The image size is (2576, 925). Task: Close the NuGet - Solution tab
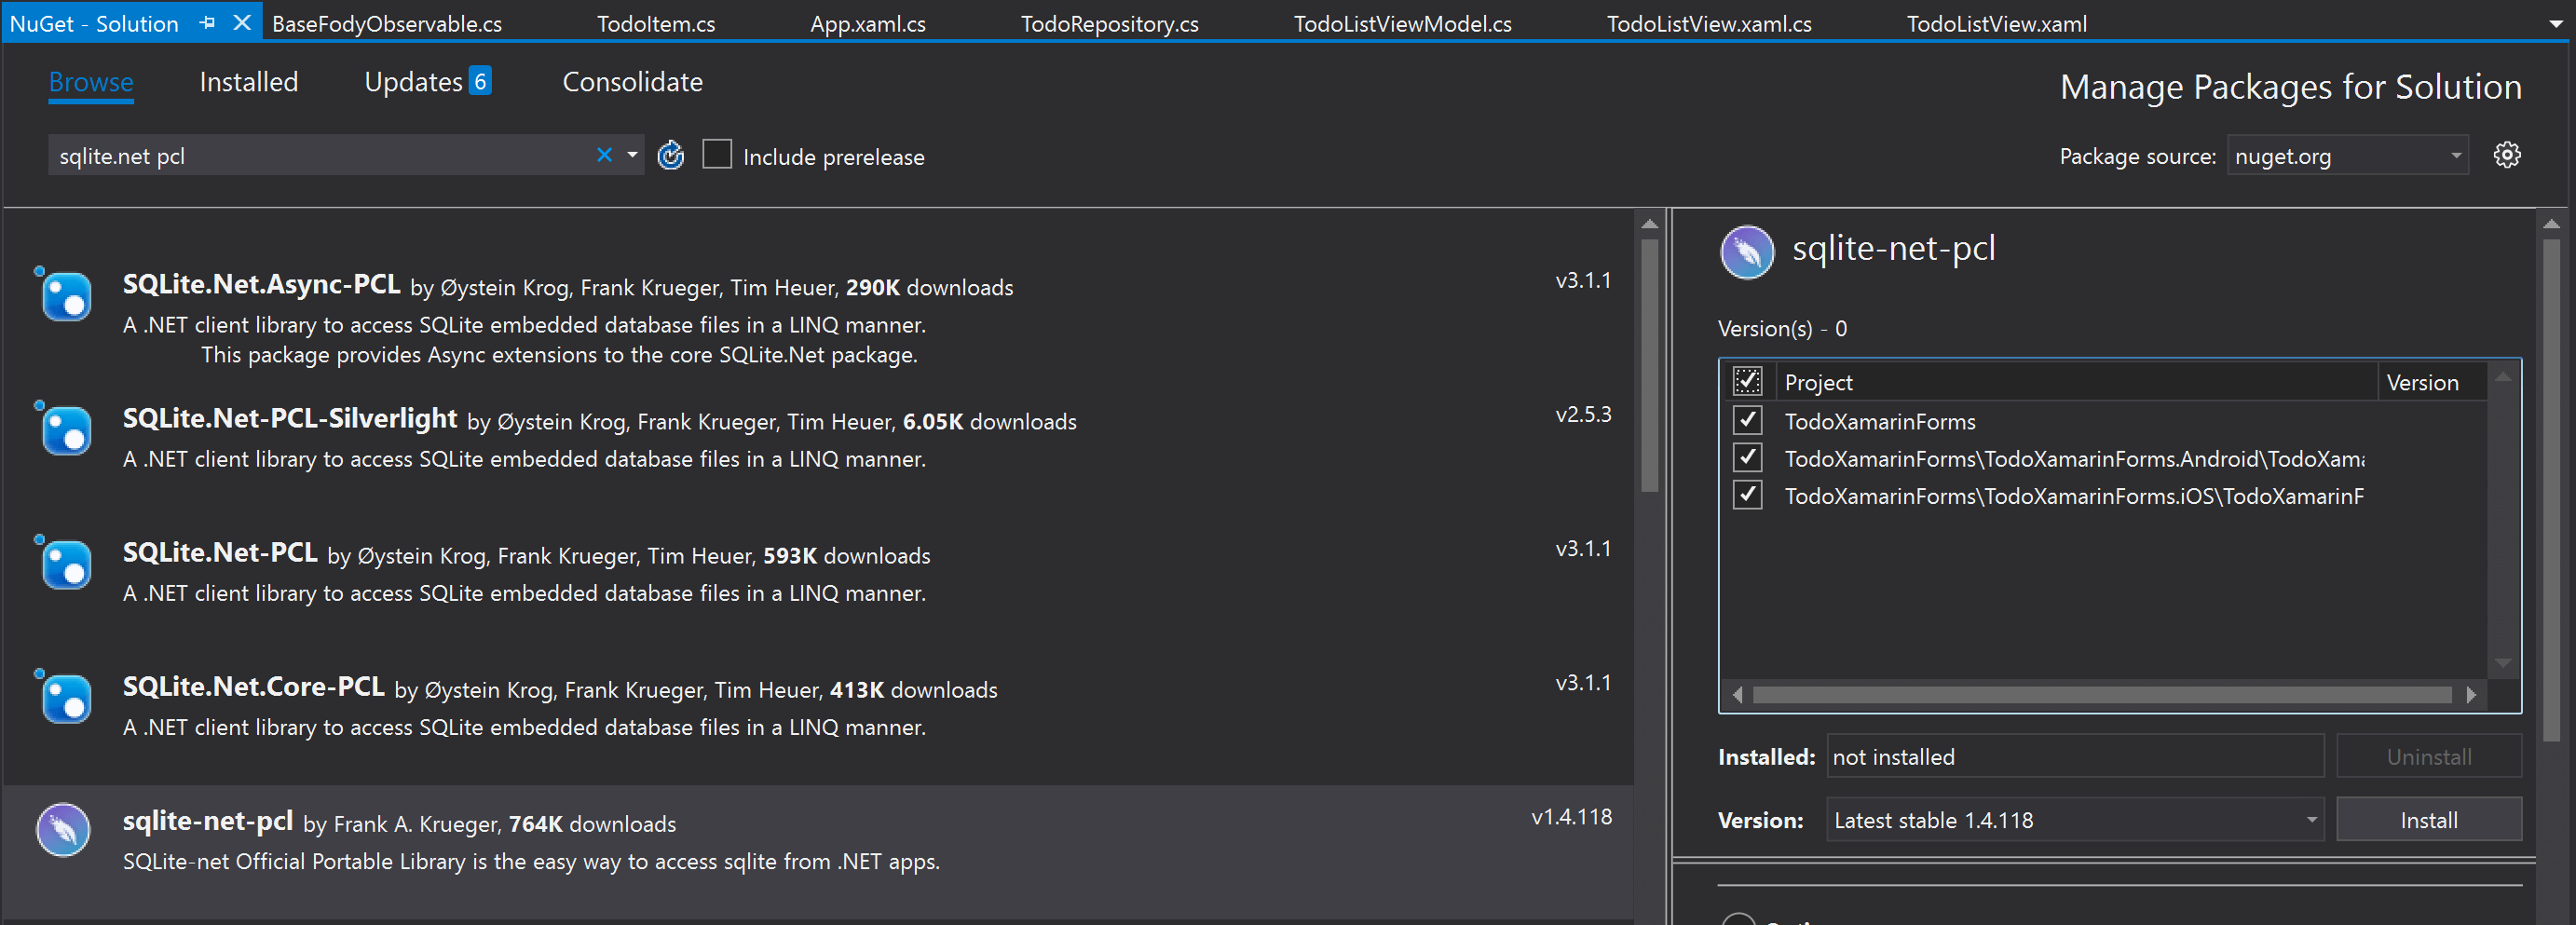pyautogui.click(x=241, y=22)
